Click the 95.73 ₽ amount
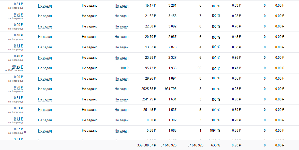Image resolution: width=299 pixels, height=150 pixels. pyautogui.click(x=150, y=68)
